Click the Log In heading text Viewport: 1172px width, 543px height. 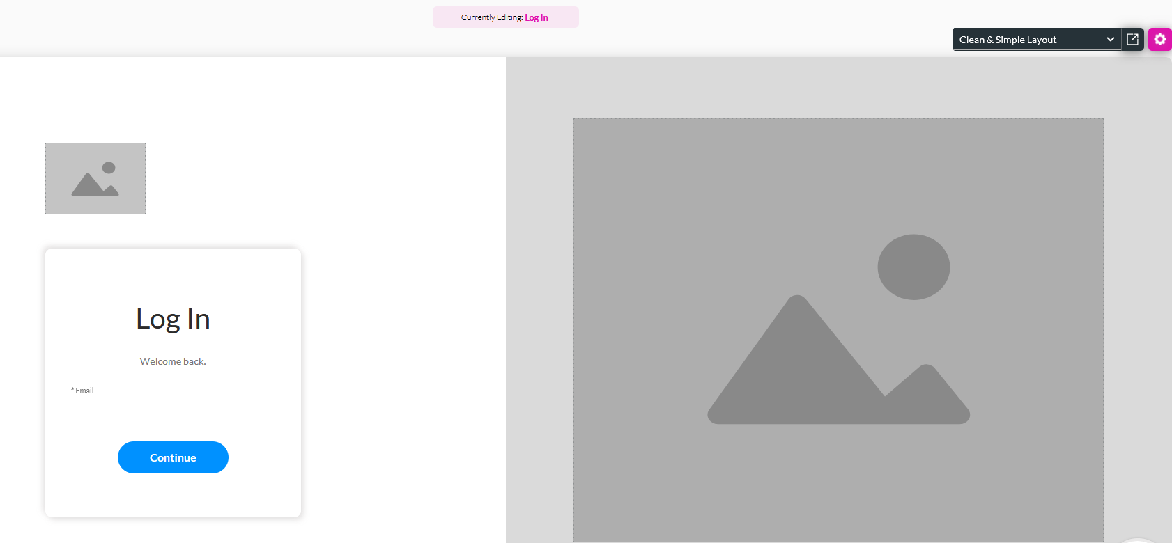(x=173, y=320)
